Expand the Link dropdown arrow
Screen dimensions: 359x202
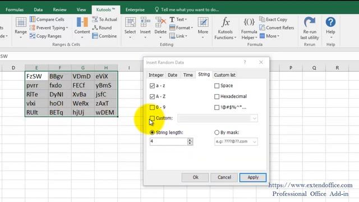[186, 36]
